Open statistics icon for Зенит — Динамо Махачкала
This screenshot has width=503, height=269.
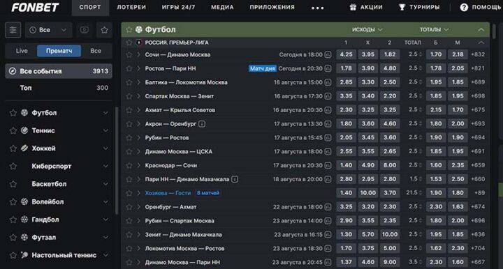click(x=328, y=235)
